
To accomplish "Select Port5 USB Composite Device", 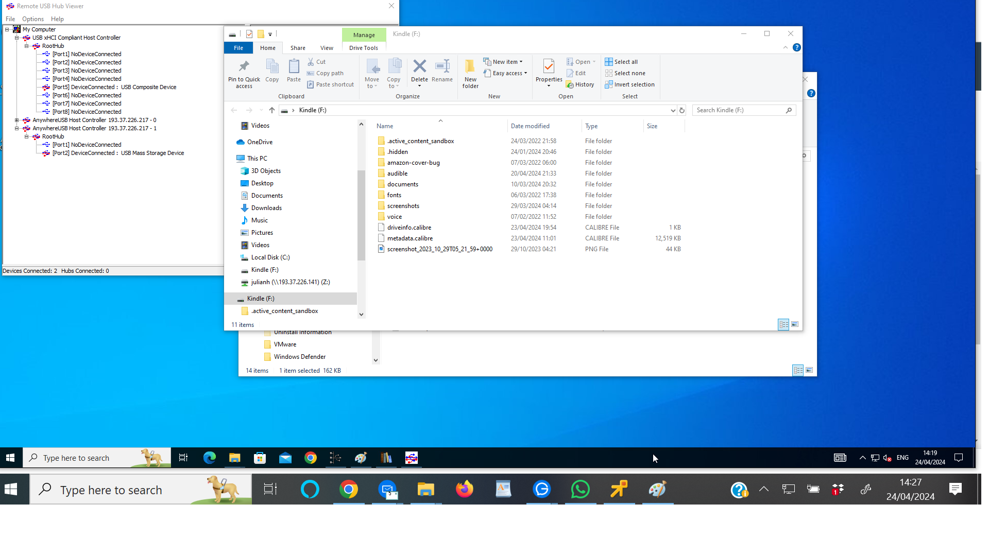I will 114,87.
